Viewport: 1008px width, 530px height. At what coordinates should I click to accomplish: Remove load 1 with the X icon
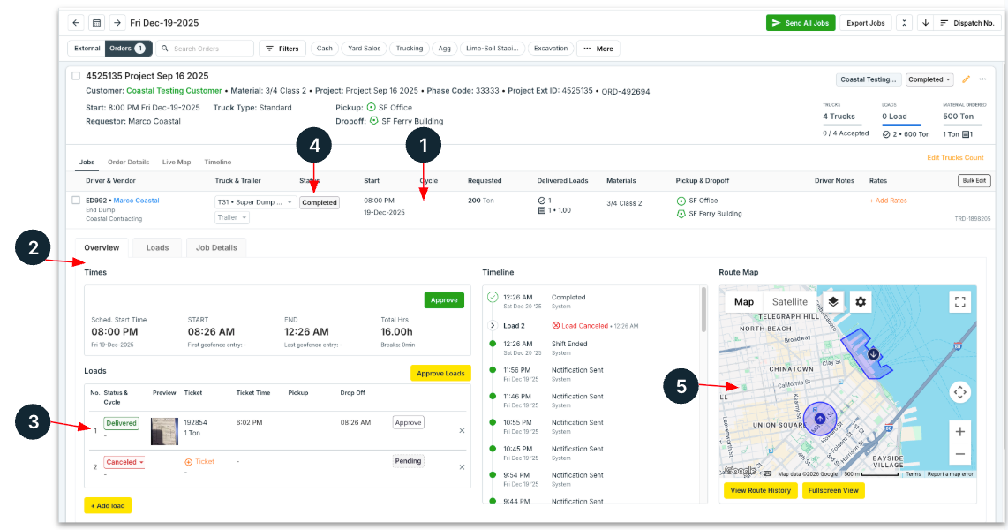point(462,430)
